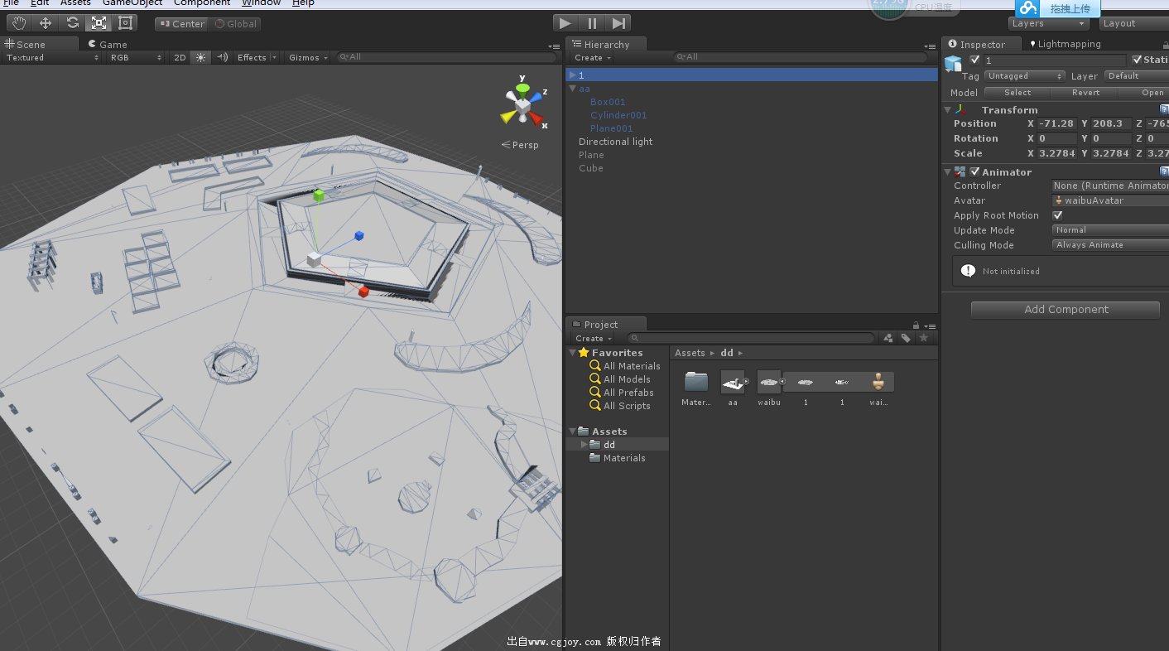The width and height of the screenshot is (1169, 651).
Task: Expand the aa asset sub-objects arrow
Action: click(746, 382)
